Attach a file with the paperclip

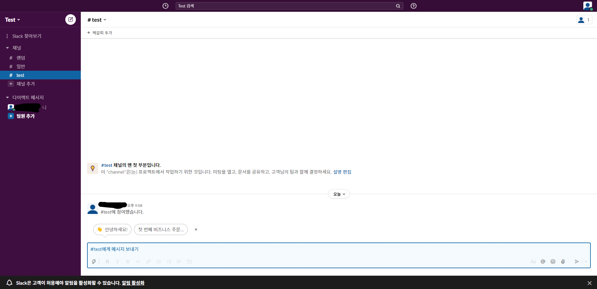pos(563,261)
